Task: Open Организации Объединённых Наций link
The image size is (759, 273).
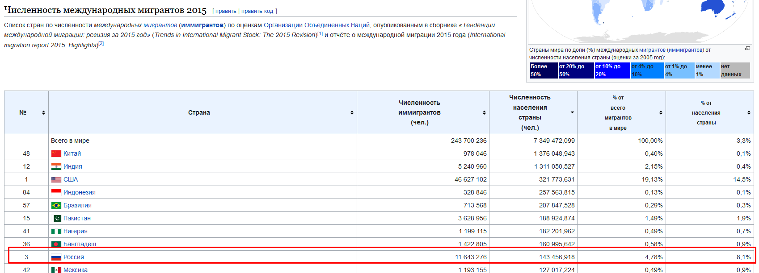Action: 316,25
